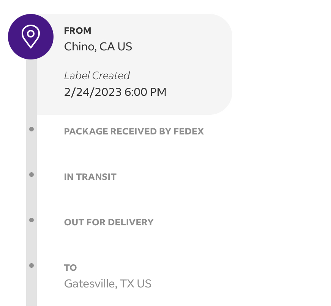Click the timeline track below the TO dot
The height and width of the screenshot is (306, 331).
pos(32,290)
